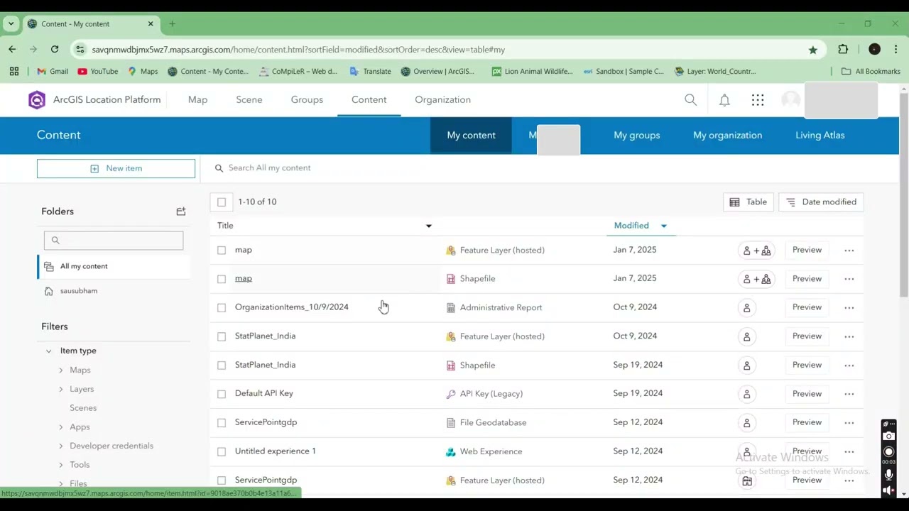Viewport: 909px width, 511px height.
Task: Open the header search magnifier icon
Action: 690,100
